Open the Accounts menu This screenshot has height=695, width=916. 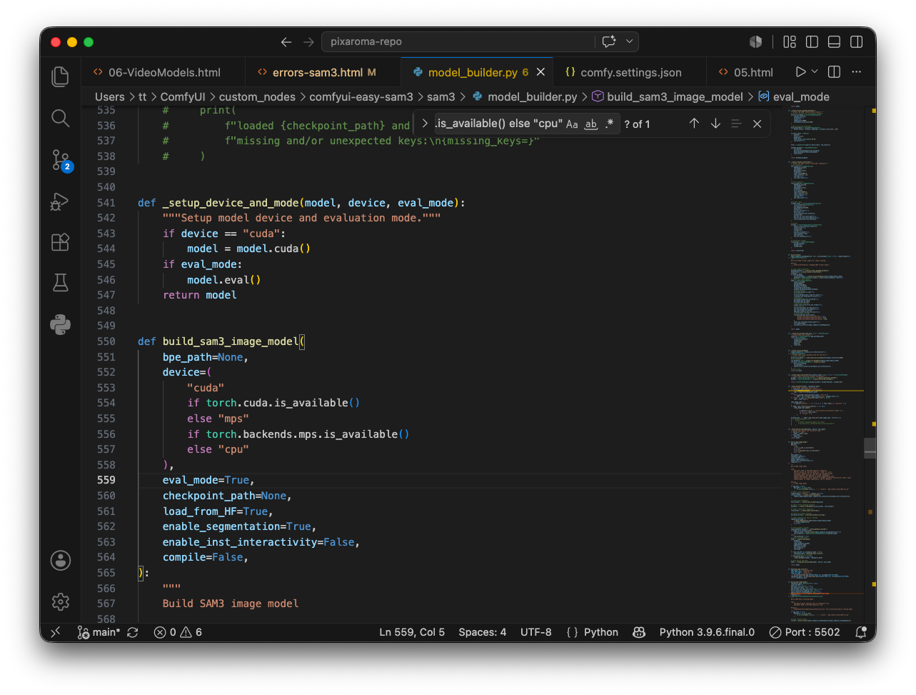click(61, 560)
